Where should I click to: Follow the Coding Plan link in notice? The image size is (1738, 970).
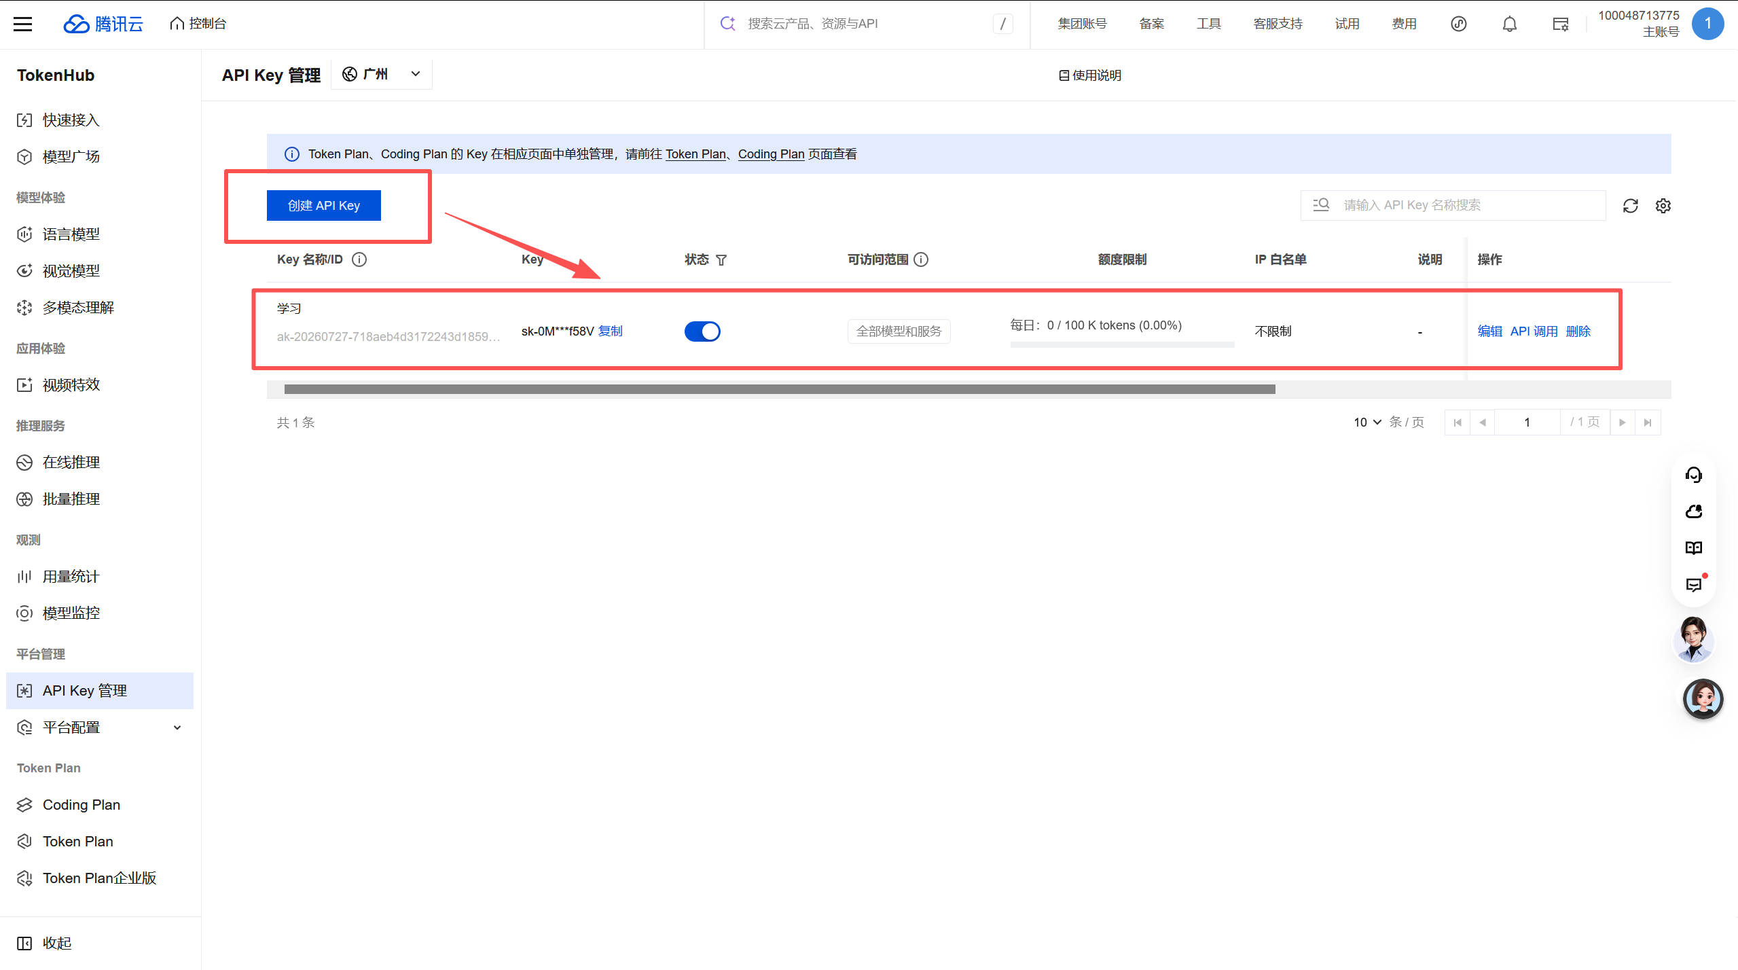point(771,154)
